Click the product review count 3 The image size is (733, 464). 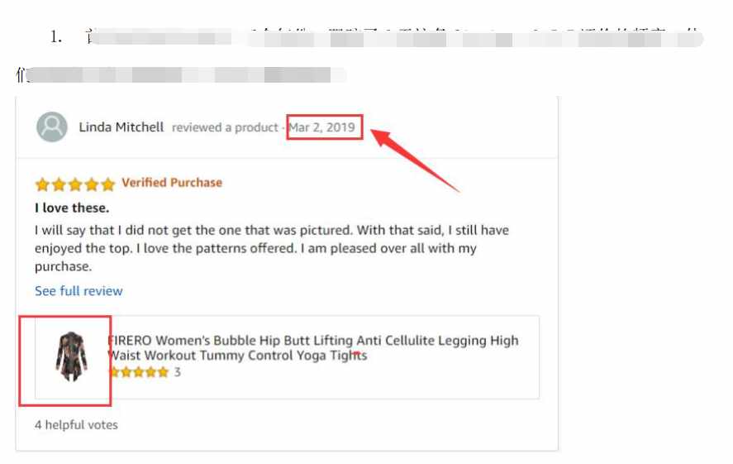pyautogui.click(x=178, y=372)
